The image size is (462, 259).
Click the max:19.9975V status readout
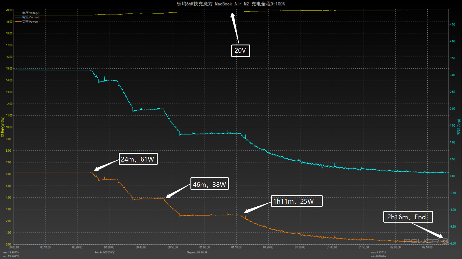click(11, 252)
